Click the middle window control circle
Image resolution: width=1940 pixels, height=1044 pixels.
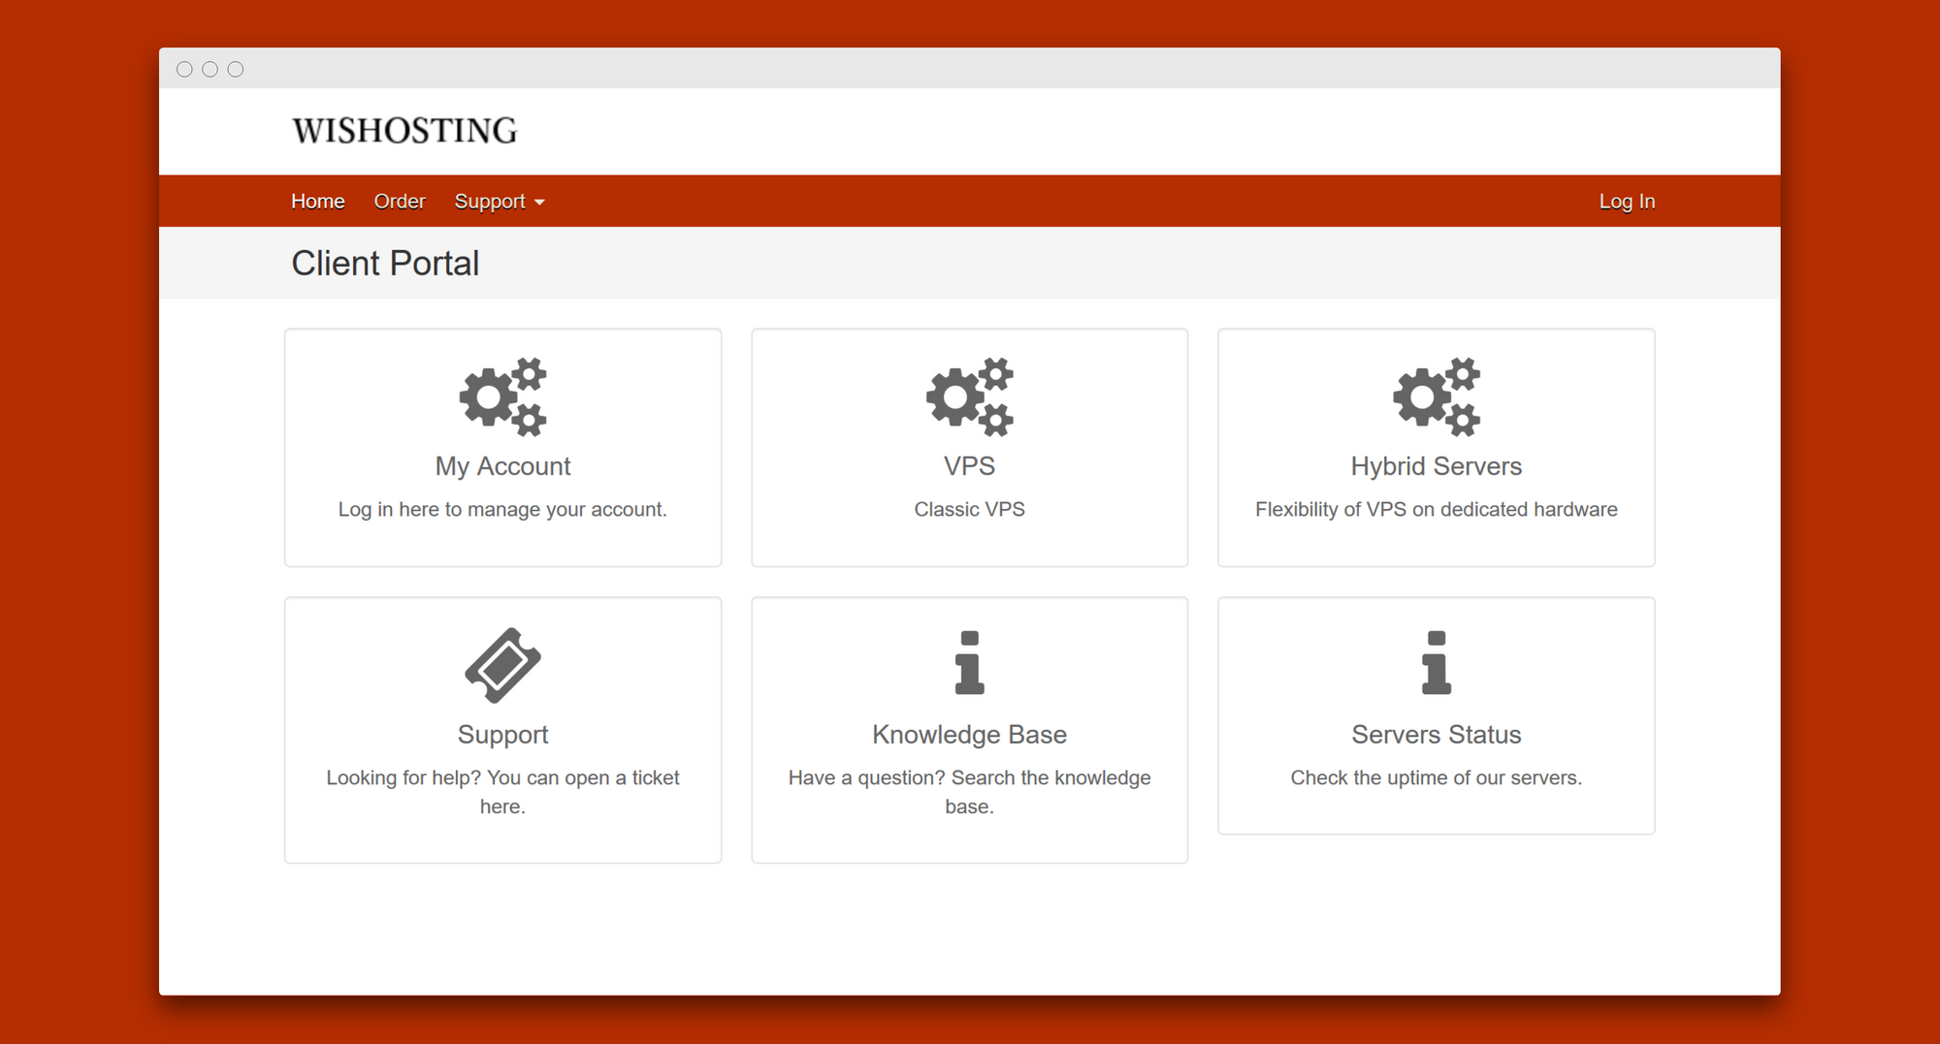[210, 70]
